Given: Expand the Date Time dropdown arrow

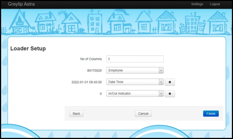Looking at the screenshot, I should point(161,82).
